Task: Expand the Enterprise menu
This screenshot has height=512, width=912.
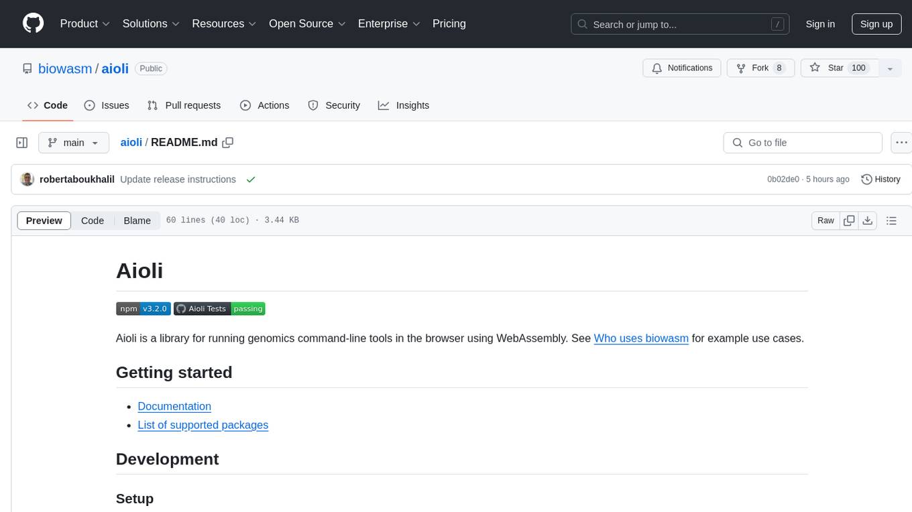Action: 389,23
